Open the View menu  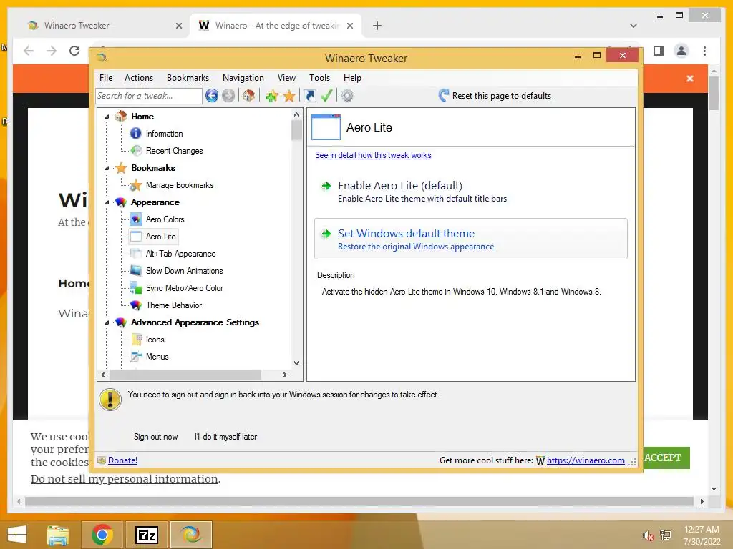coord(286,78)
